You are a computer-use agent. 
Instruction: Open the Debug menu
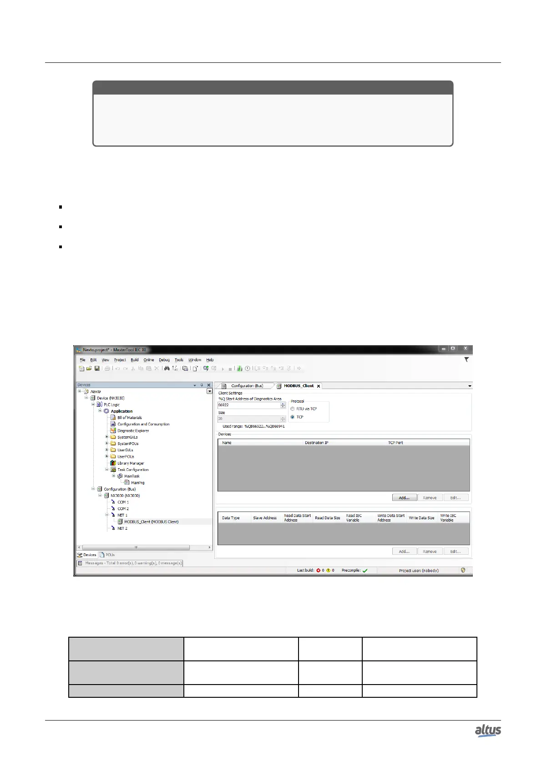164,360
